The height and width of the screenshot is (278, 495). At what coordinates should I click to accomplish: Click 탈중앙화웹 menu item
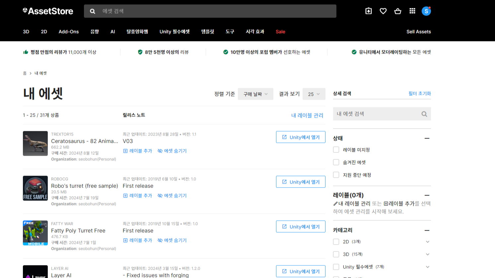(x=137, y=32)
